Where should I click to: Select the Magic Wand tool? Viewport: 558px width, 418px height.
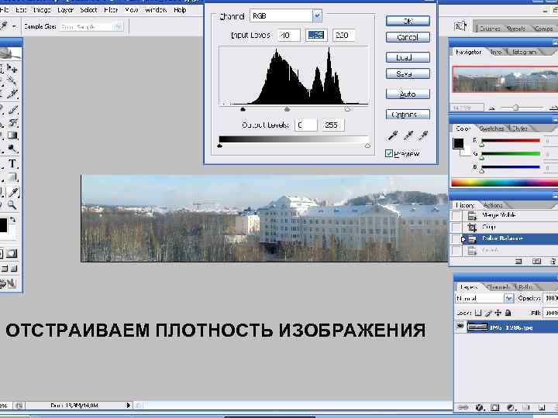(12, 81)
